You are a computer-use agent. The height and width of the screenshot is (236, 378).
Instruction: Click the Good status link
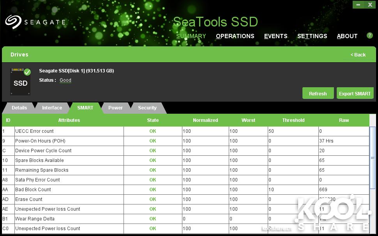65,80
